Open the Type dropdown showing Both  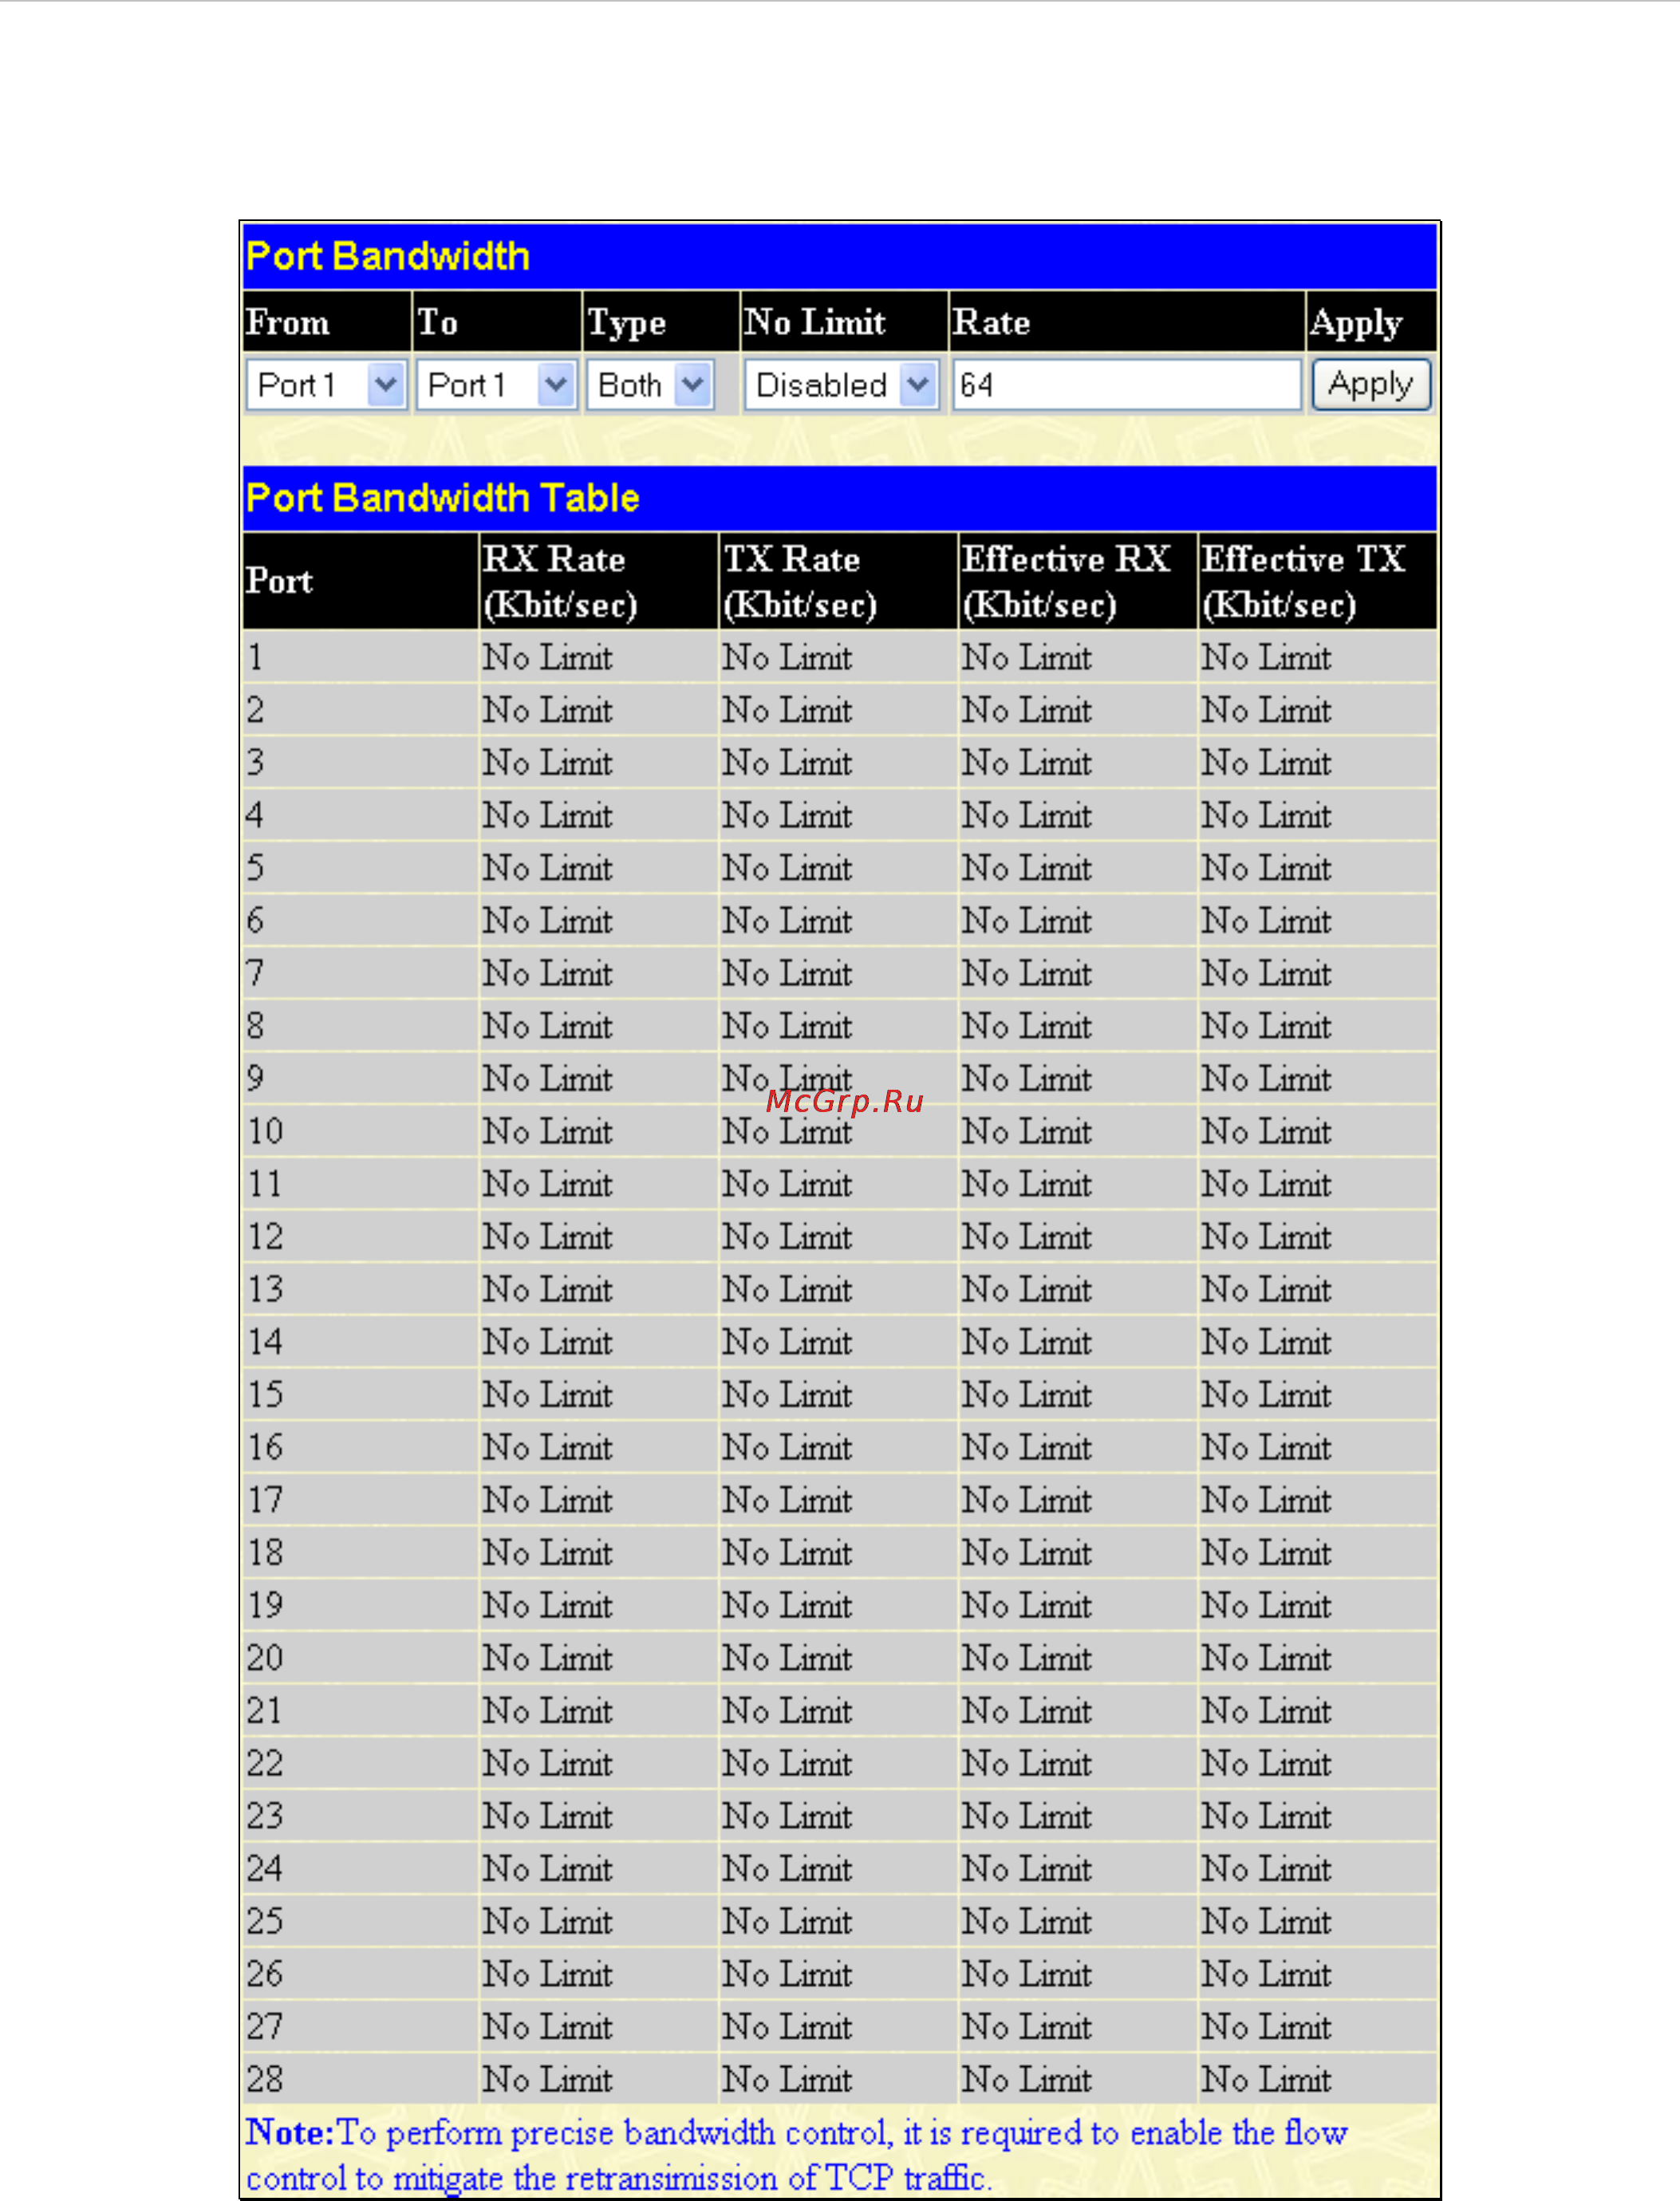click(x=650, y=385)
